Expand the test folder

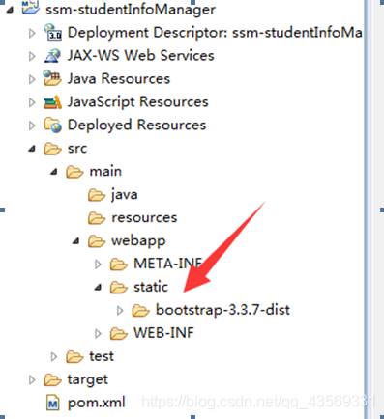54,357
